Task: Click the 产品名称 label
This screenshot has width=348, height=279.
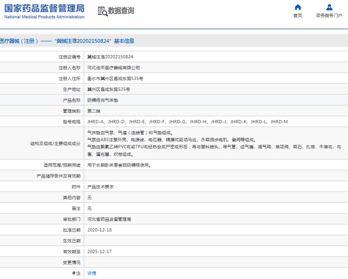Action: pyautogui.click(x=71, y=100)
